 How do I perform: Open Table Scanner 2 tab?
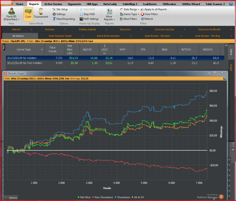pos(215,4)
